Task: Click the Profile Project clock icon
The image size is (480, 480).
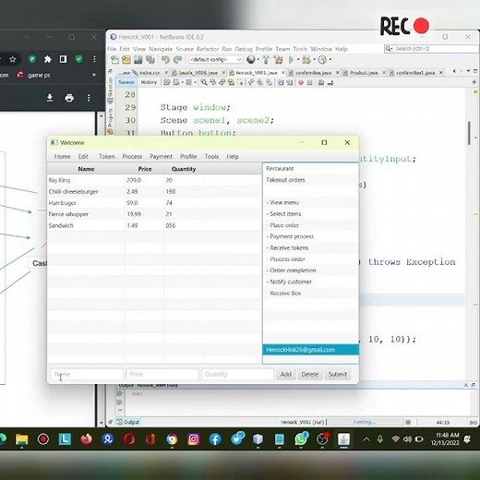Action: 322,60
